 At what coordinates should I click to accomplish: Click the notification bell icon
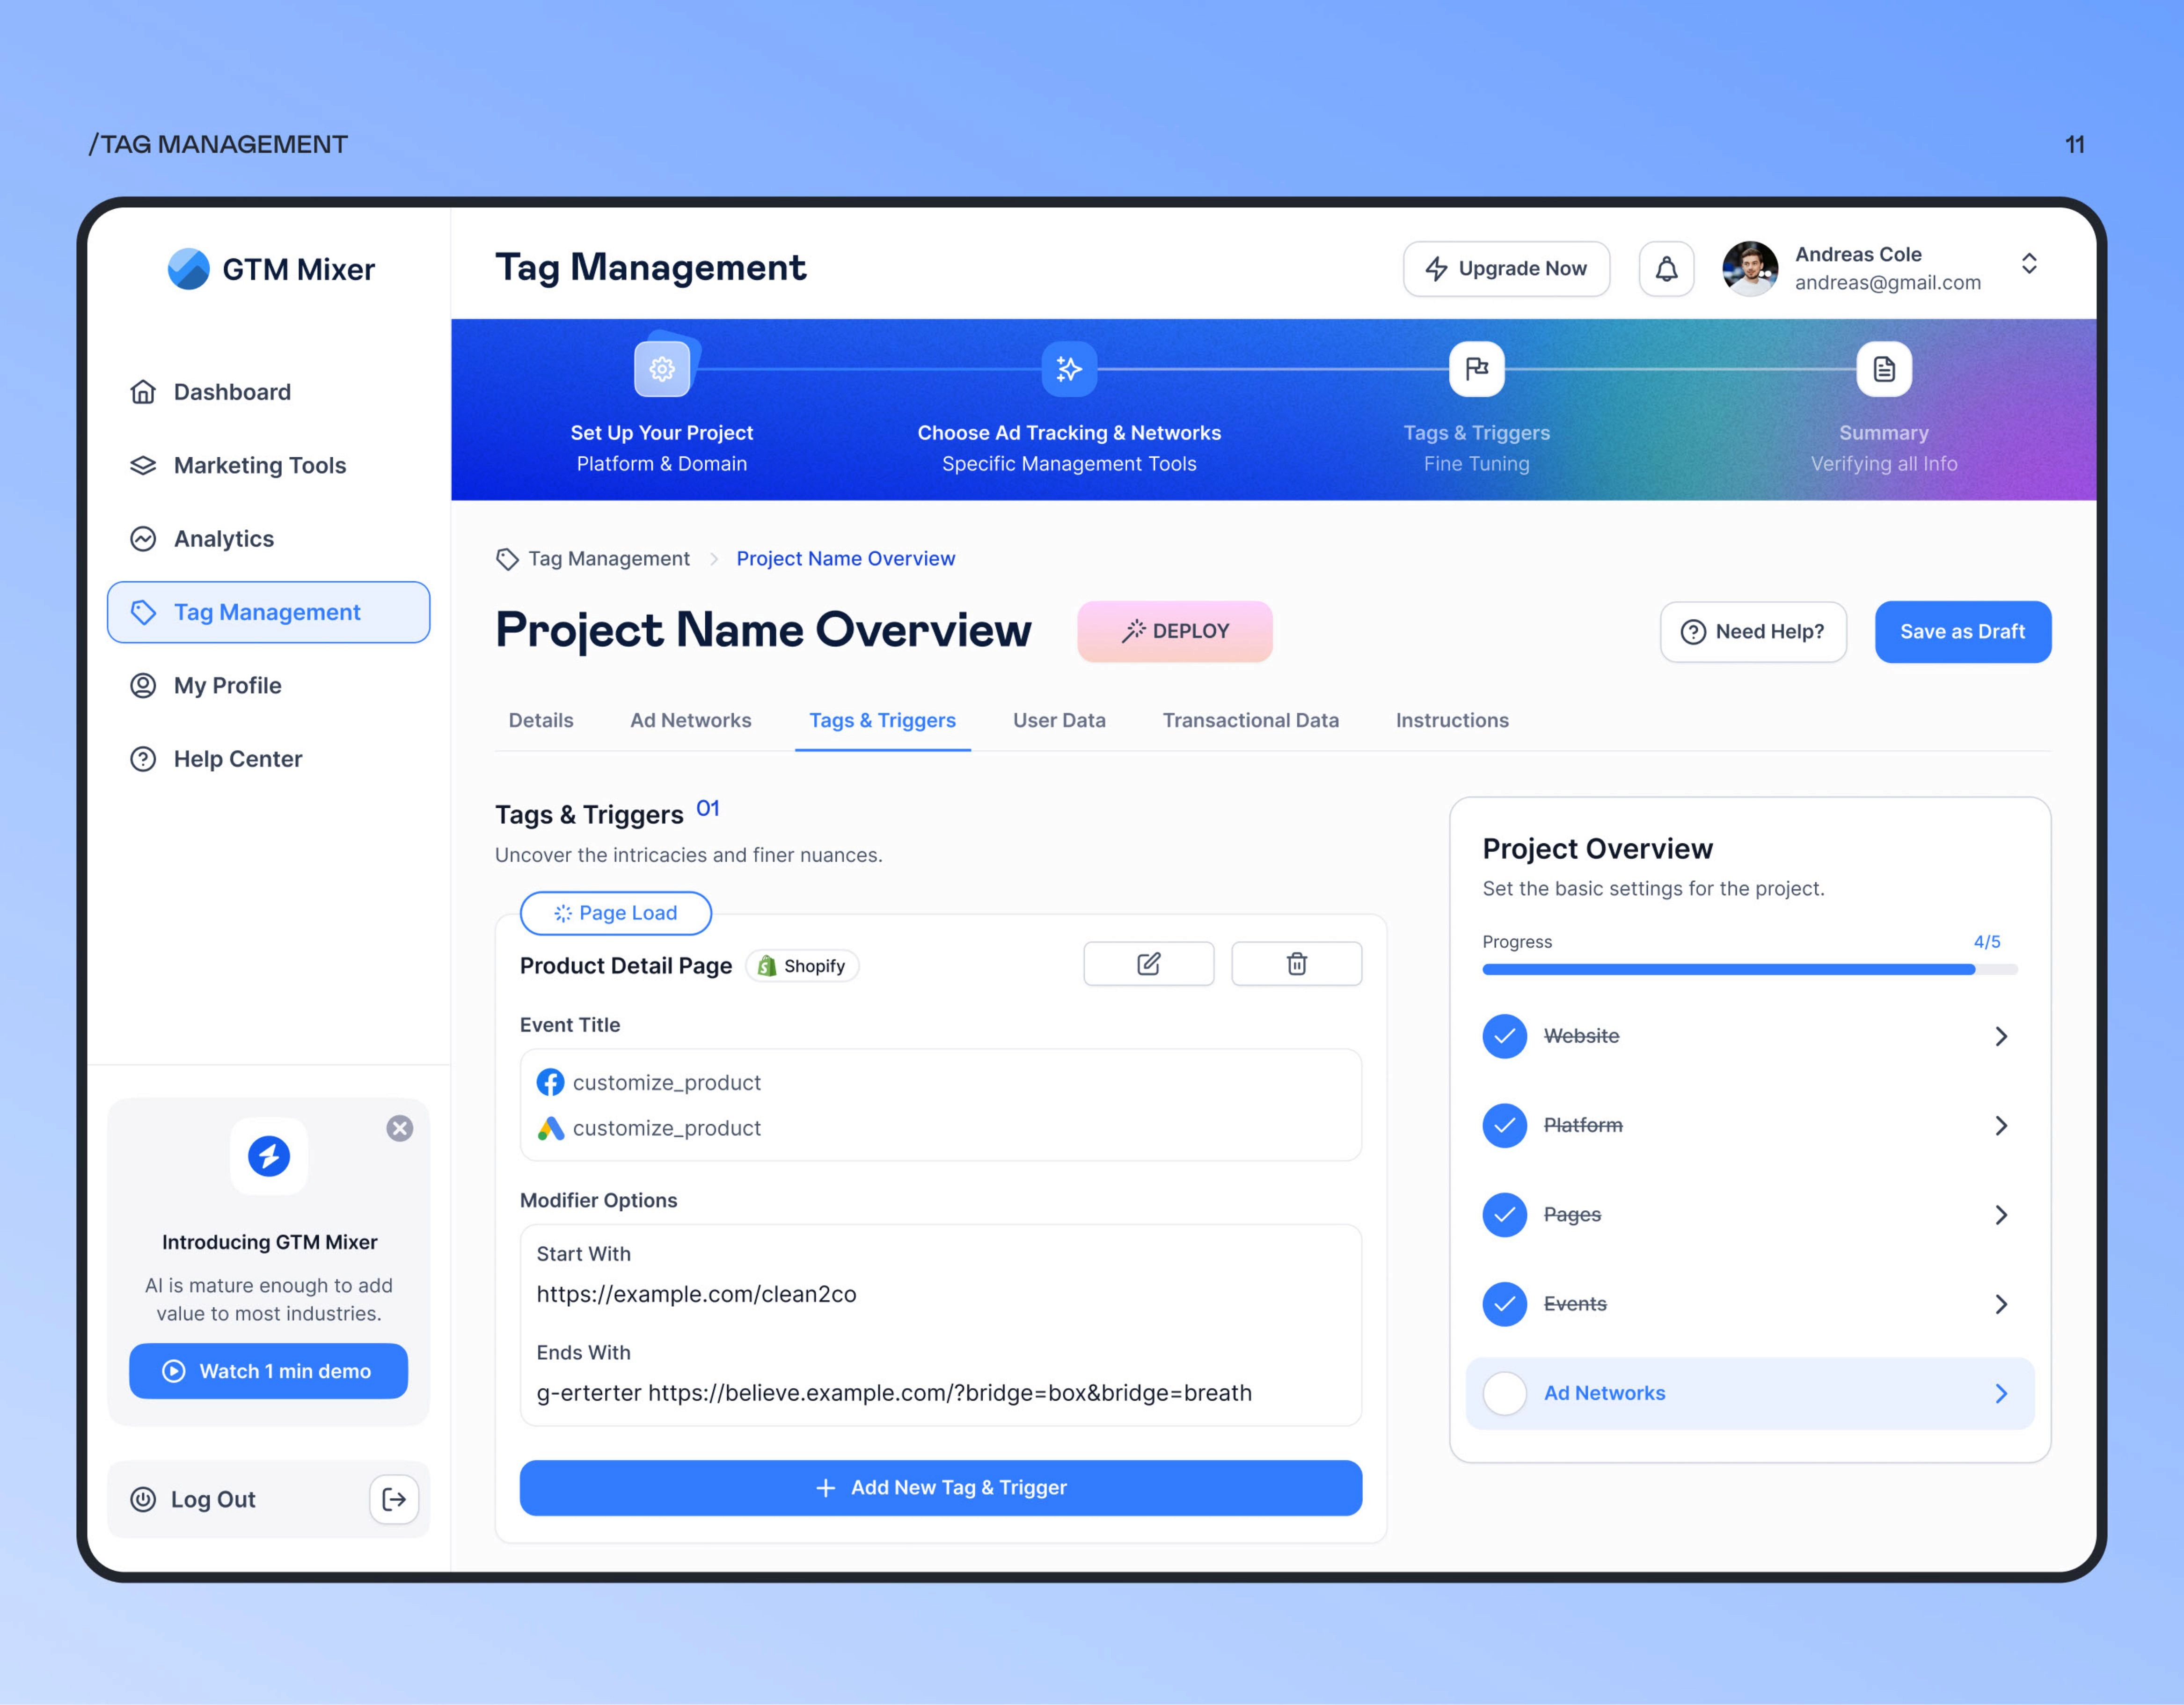[x=1666, y=269]
